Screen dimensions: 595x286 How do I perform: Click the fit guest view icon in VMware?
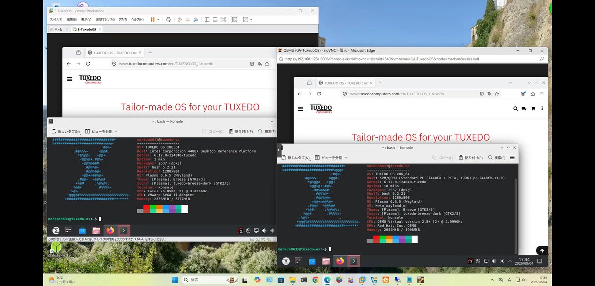pos(246,19)
